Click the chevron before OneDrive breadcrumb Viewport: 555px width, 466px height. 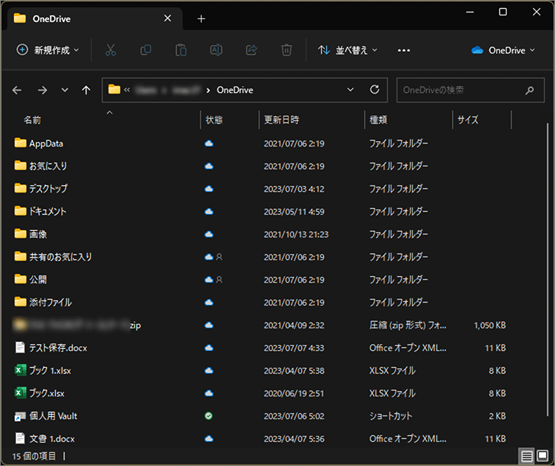point(208,90)
